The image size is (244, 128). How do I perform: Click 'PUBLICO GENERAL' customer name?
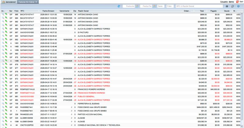86,97
